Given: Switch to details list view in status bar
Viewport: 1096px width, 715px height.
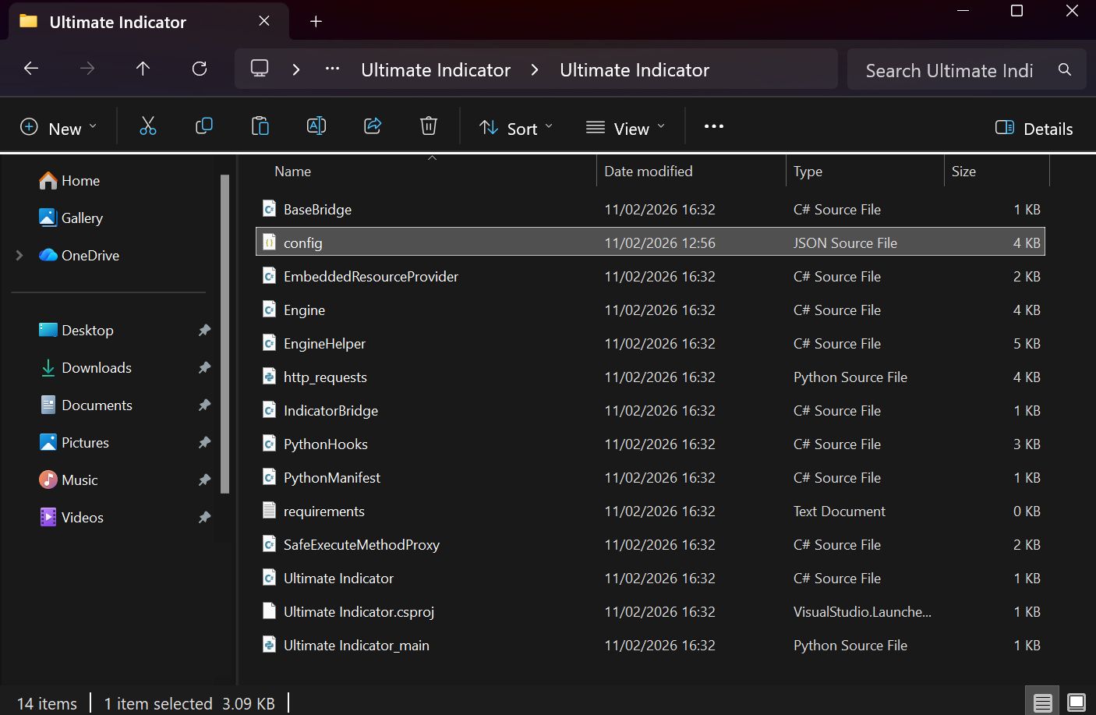Looking at the screenshot, I should (1042, 703).
